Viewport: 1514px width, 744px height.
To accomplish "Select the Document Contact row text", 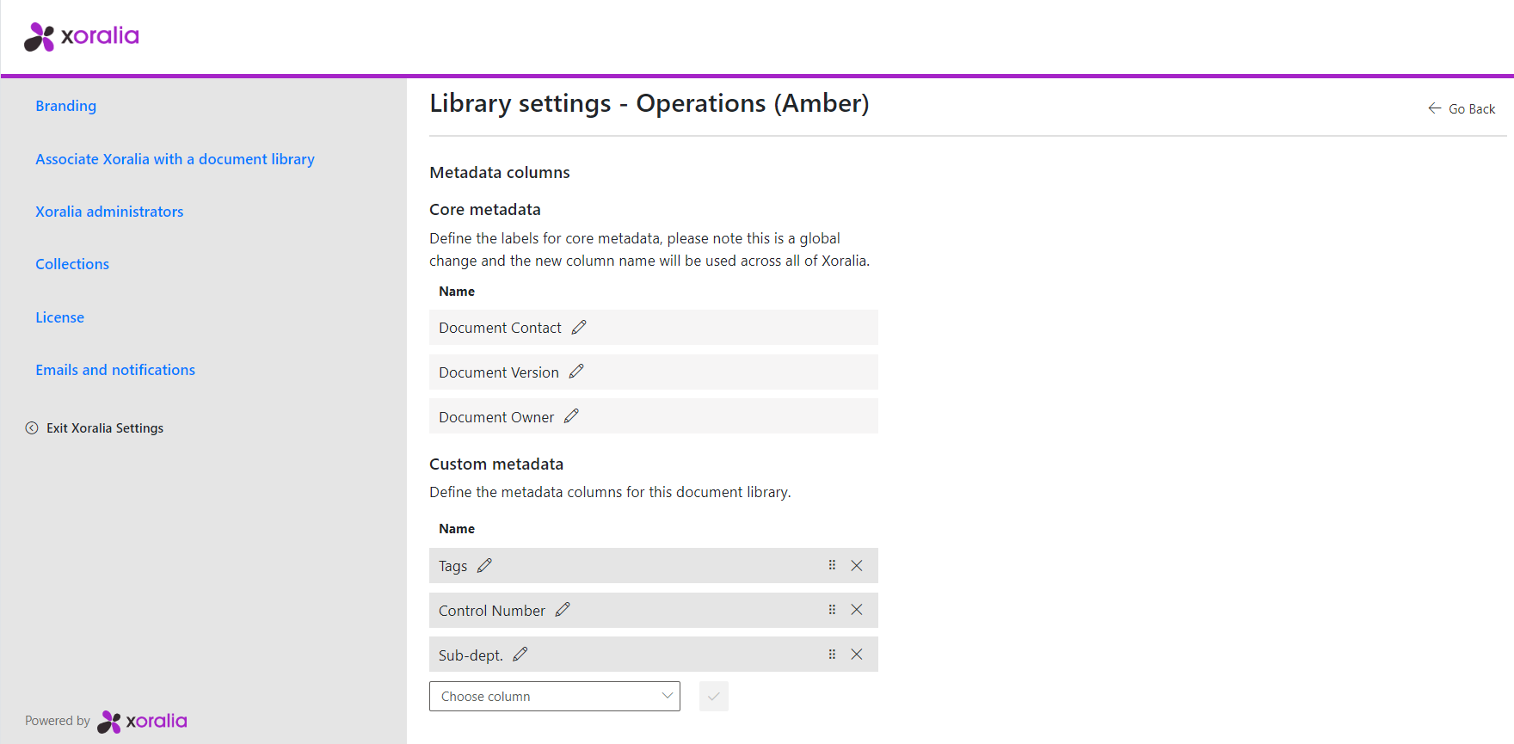I will [500, 328].
